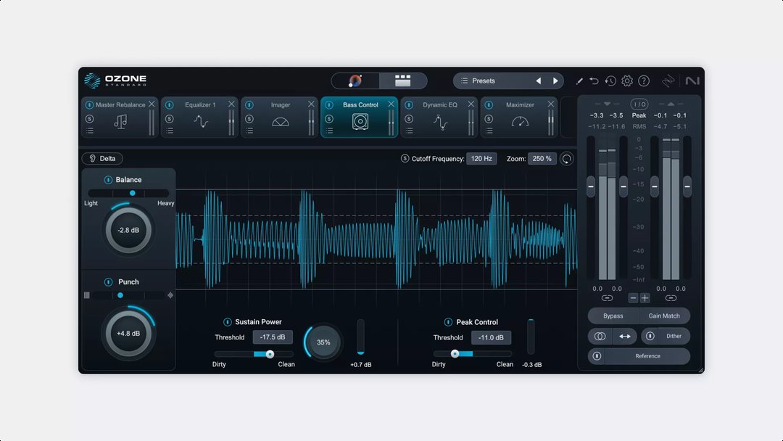Toggle the Balance power button
Viewport: 783px width, 441px height.
pyautogui.click(x=108, y=180)
